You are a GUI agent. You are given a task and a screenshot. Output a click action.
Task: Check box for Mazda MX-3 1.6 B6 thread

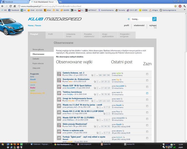(x=147, y=113)
